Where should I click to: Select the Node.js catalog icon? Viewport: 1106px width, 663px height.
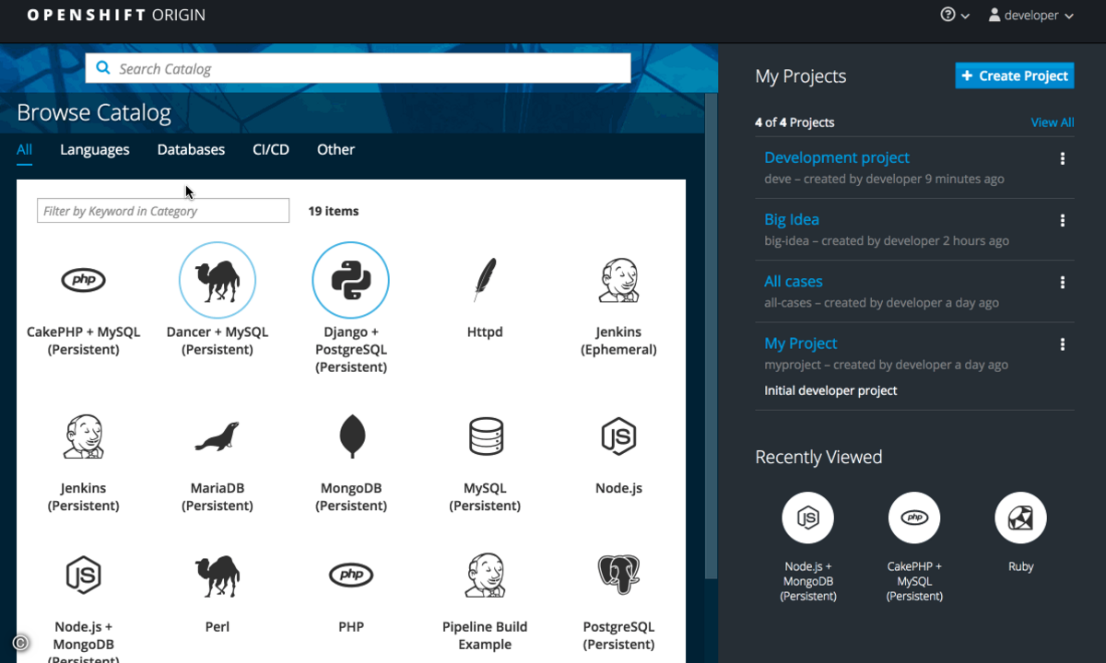point(618,436)
